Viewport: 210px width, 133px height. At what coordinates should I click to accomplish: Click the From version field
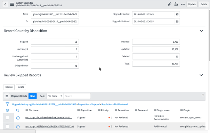pyautogui.click(x=55, y=14)
